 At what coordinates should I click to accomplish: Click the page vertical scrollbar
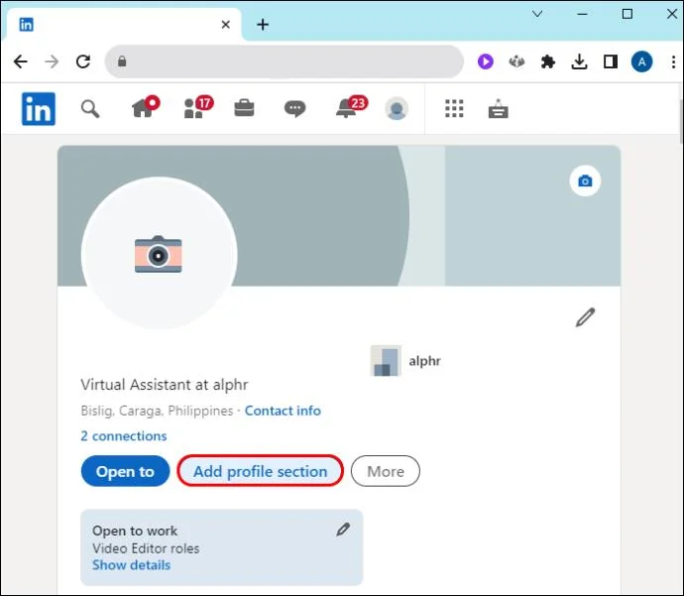coord(681,121)
